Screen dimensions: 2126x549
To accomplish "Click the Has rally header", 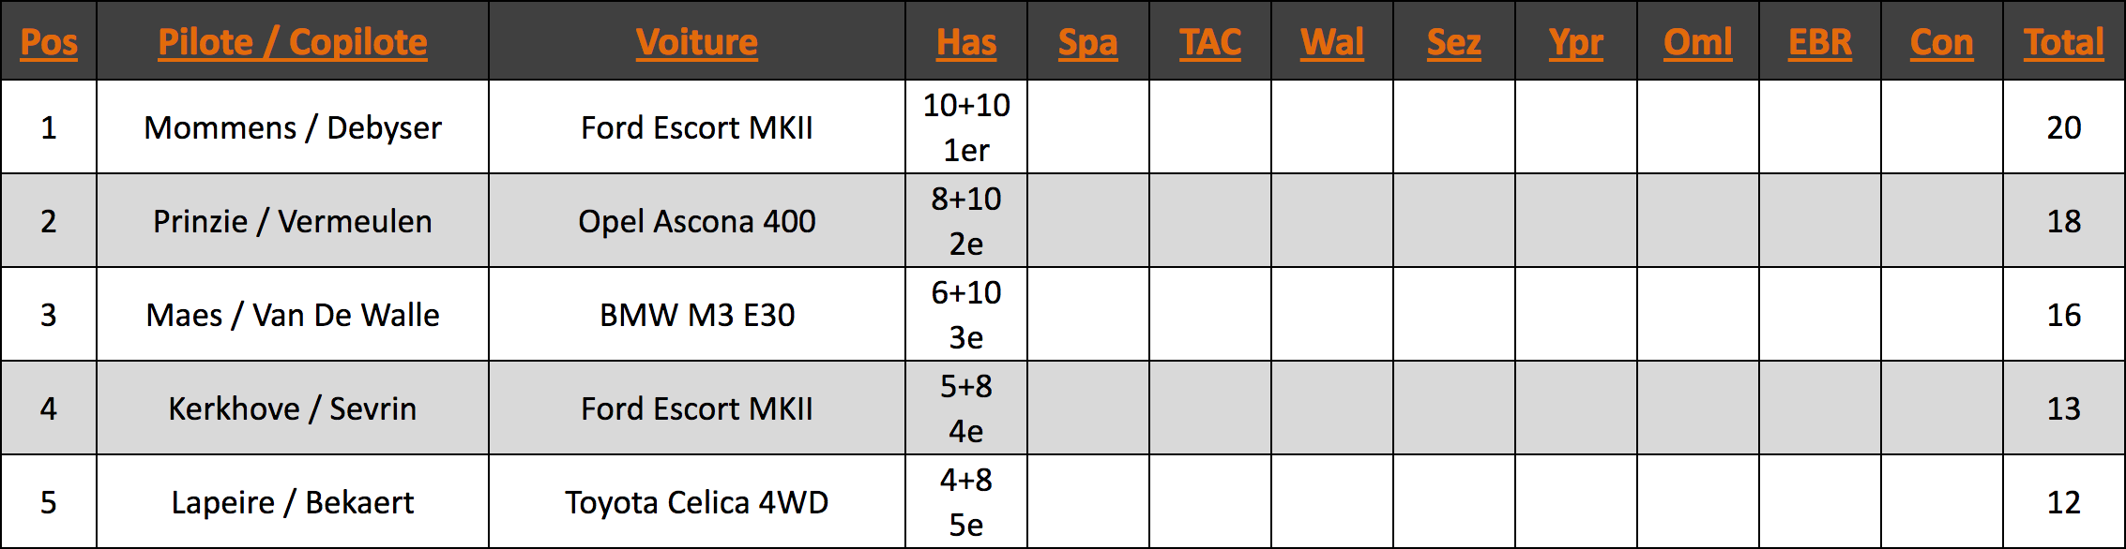I will (x=966, y=42).
